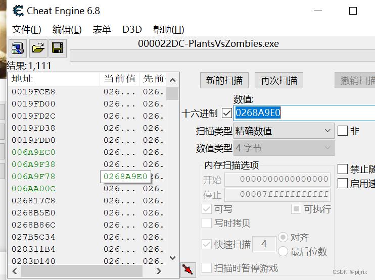Click the 数值 input field
375x280 pixels.
click(304, 113)
